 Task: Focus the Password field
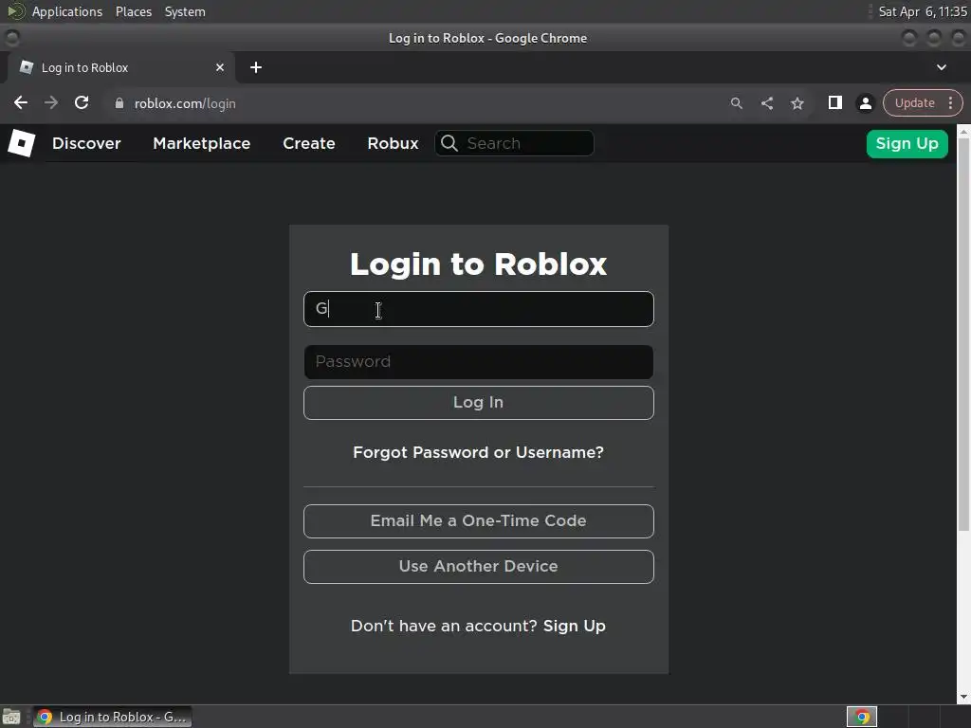tap(478, 362)
